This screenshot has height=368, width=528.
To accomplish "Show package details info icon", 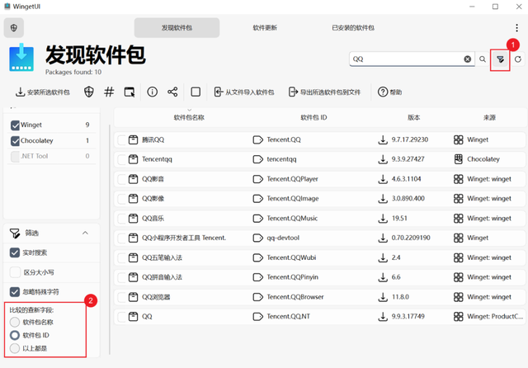I will [152, 92].
